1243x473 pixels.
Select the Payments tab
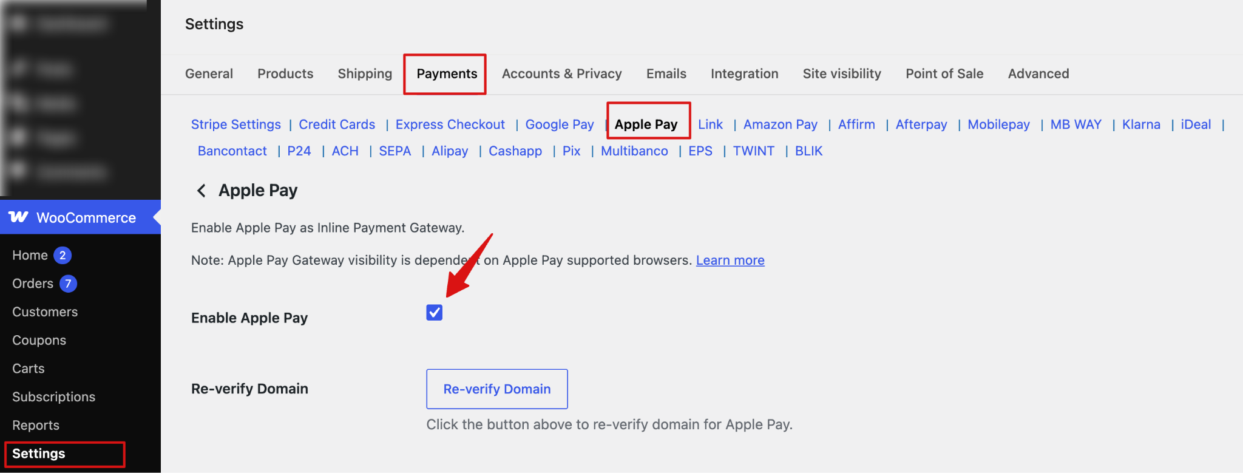click(447, 73)
